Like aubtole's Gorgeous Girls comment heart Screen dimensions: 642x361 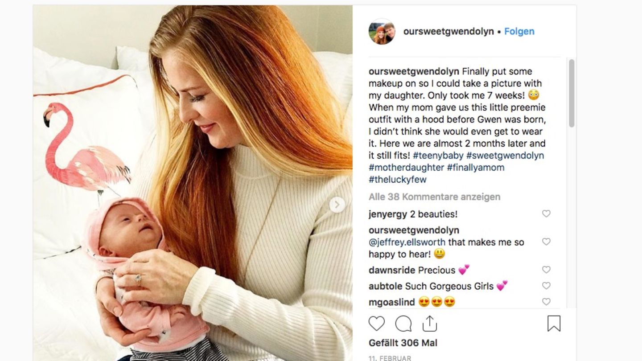click(x=546, y=286)
